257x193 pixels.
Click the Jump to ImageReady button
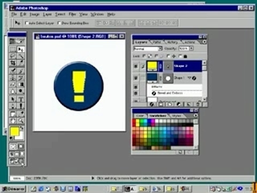point(17,161)
